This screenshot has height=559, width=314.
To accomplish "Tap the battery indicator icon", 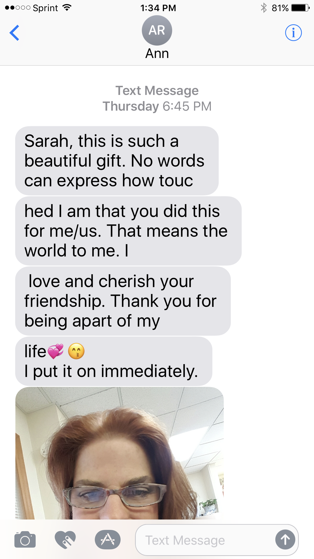I will click(x=301, y=8).
